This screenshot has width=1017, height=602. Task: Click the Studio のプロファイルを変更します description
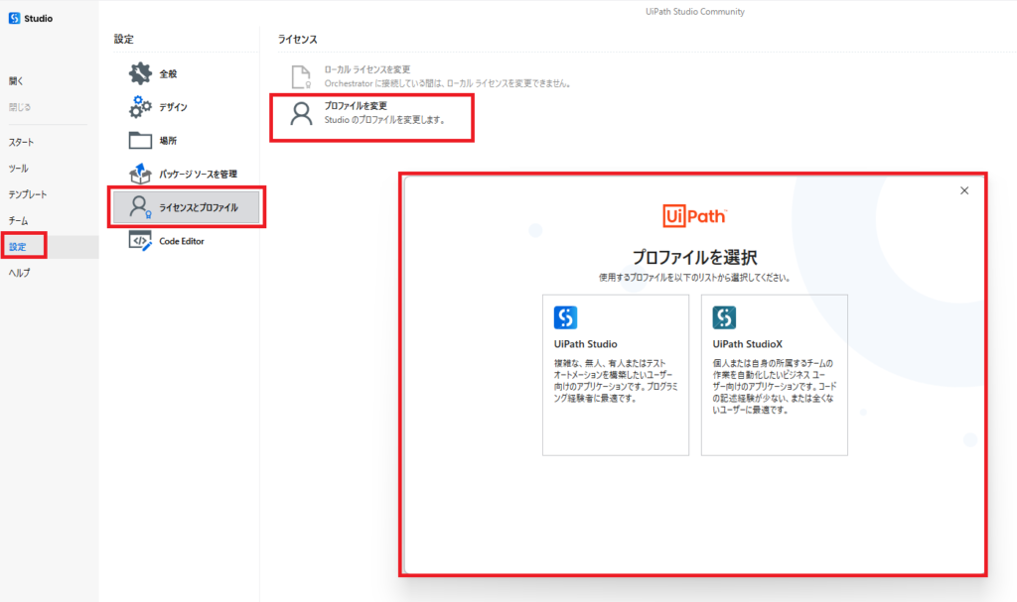pyautogui.click(x=385, y=120)
